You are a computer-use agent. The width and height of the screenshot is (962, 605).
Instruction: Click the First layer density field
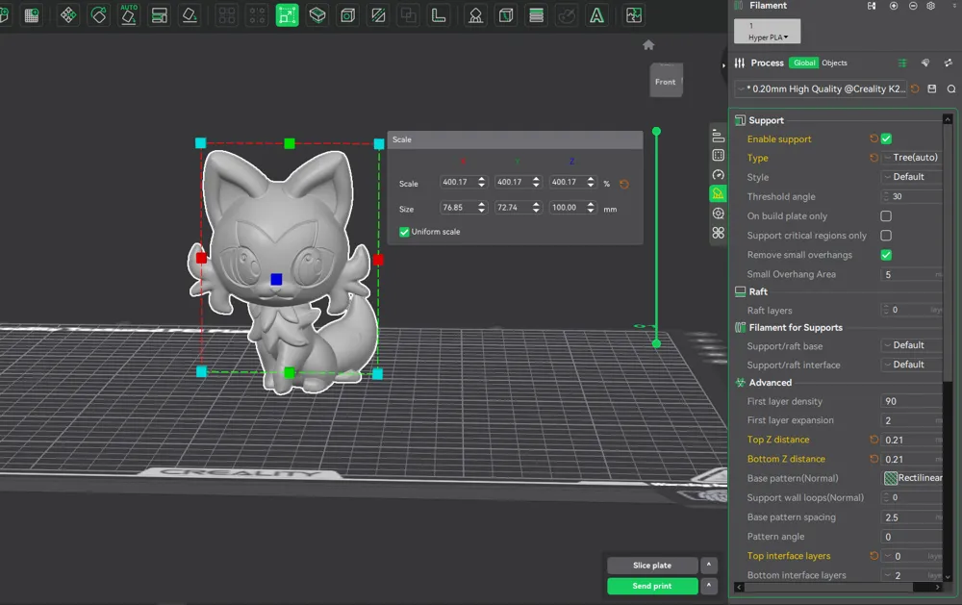tap(912, 401)
